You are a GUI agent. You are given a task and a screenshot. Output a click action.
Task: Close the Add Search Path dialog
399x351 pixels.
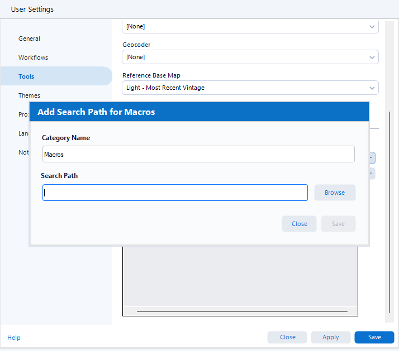coord(299,224)
